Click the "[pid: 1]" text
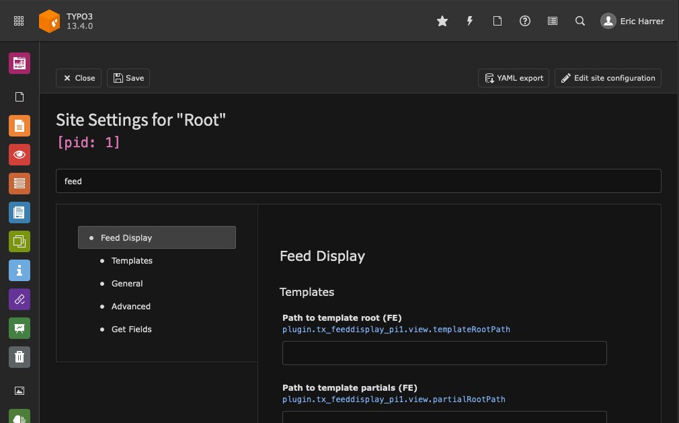Viewport: 679px width, 423px height. 88,142
